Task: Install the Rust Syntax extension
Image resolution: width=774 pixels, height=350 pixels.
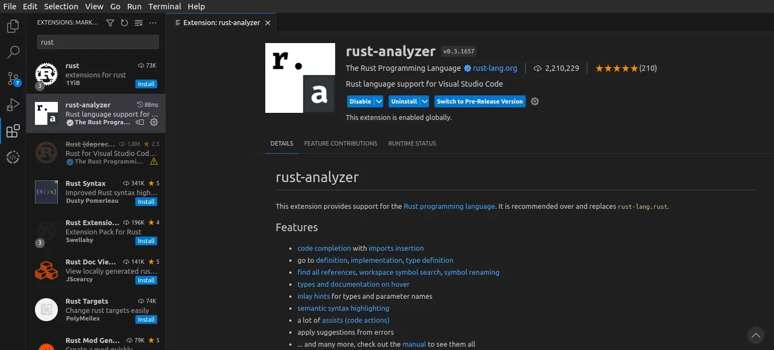Action: [x=146, y=202]
